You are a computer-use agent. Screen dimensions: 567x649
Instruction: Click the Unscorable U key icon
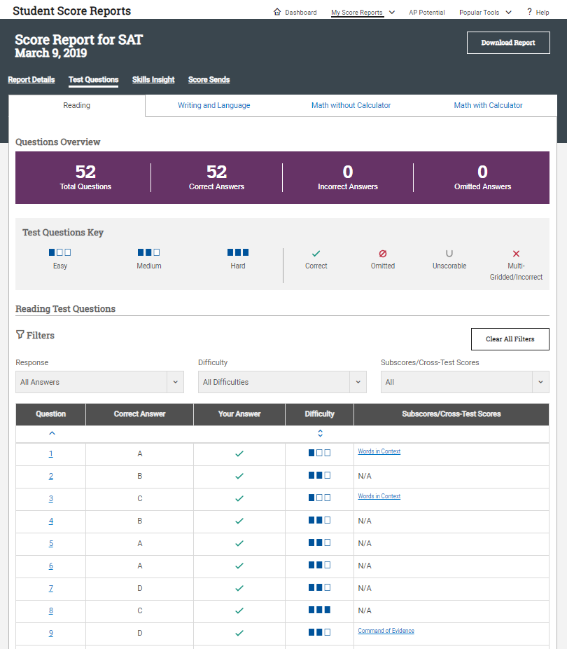point(449,253)
